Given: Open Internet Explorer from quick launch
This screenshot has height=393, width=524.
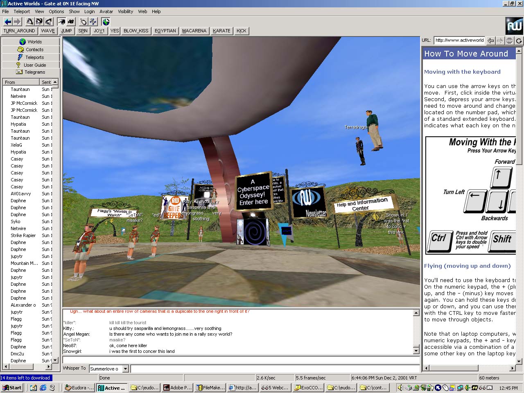Looking at the screenshot, I should 43,388.
